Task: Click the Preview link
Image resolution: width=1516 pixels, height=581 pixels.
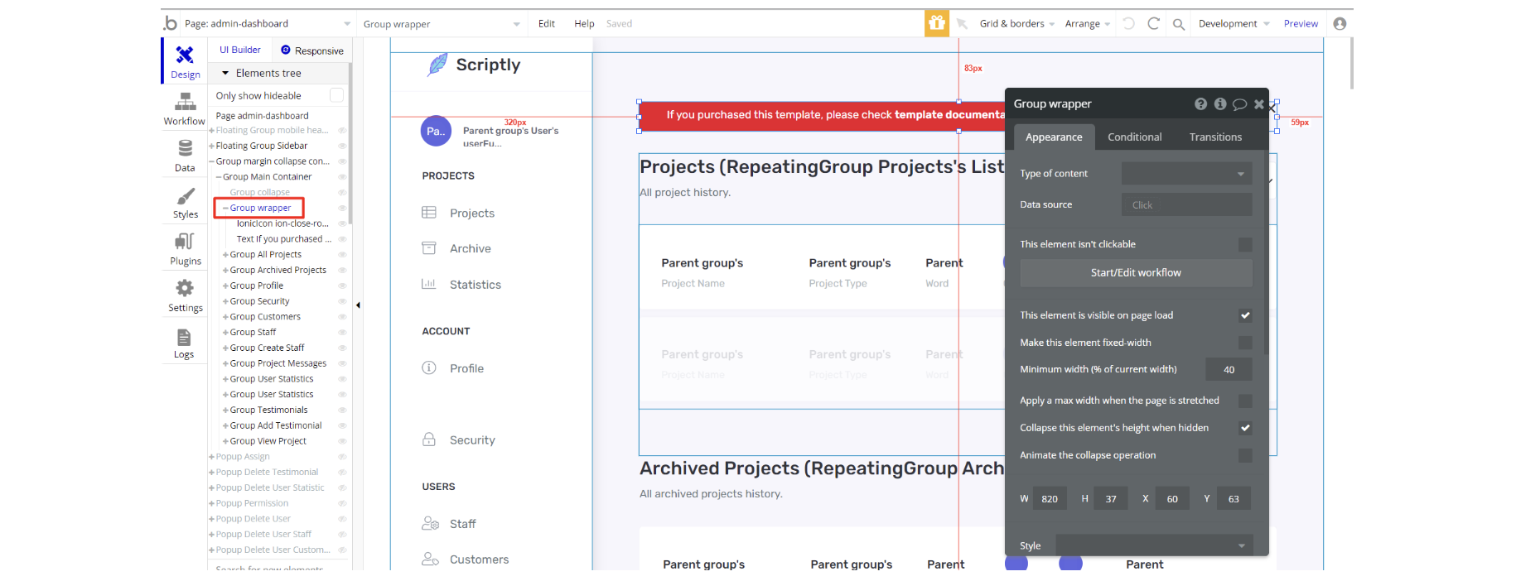Action: pos(1300,24)
